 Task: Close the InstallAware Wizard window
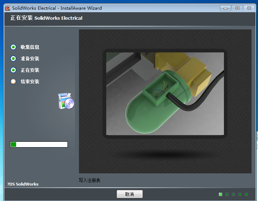pos(249,8)
